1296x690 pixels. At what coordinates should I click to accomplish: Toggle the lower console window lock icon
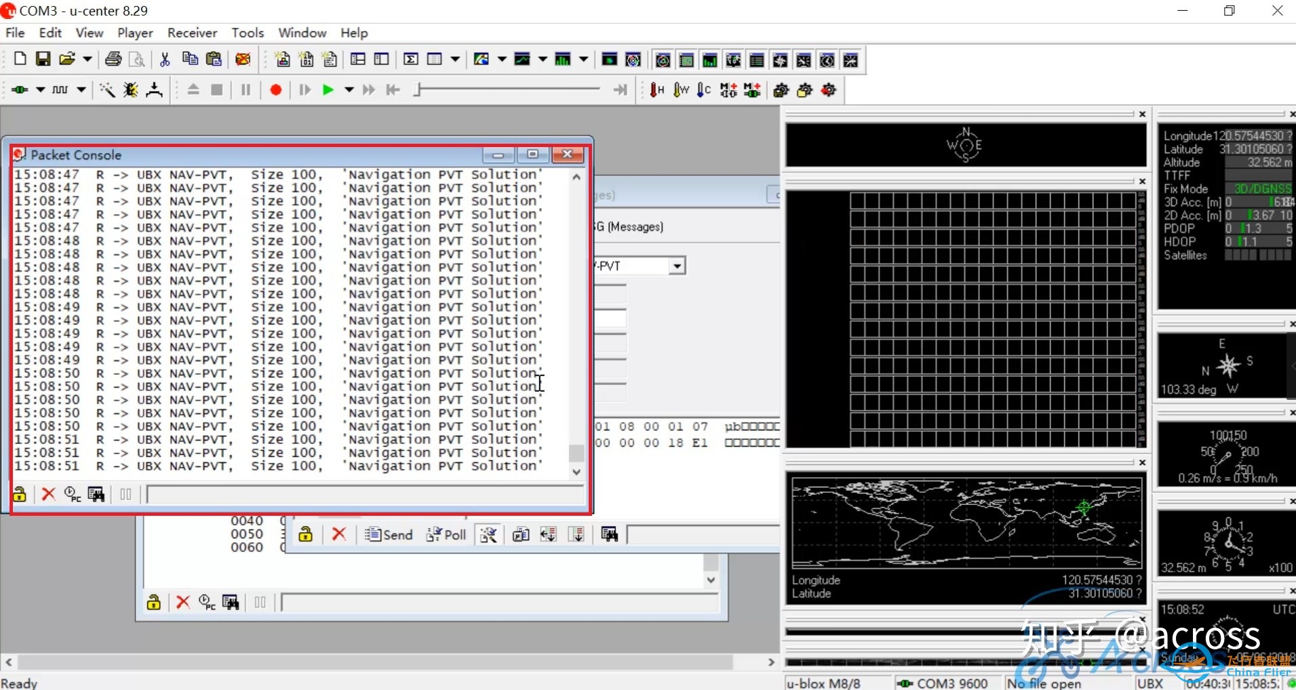[154, 602]
